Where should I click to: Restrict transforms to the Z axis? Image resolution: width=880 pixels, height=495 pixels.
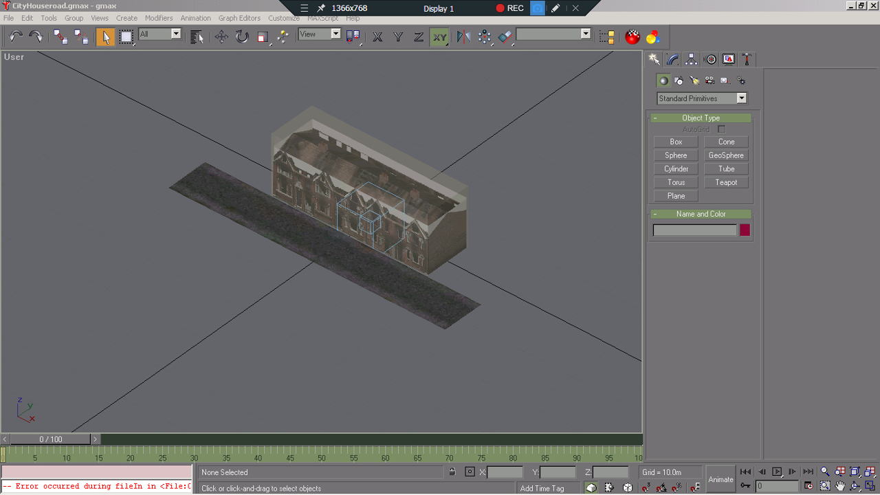pos(419,37)
